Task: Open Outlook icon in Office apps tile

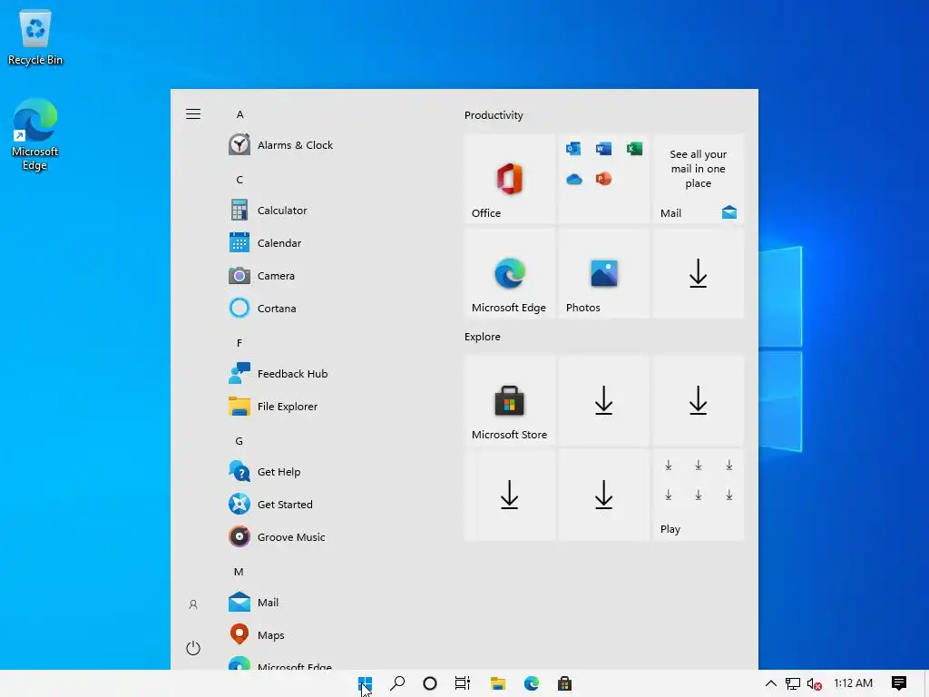Action: click(x=573, y=148)
